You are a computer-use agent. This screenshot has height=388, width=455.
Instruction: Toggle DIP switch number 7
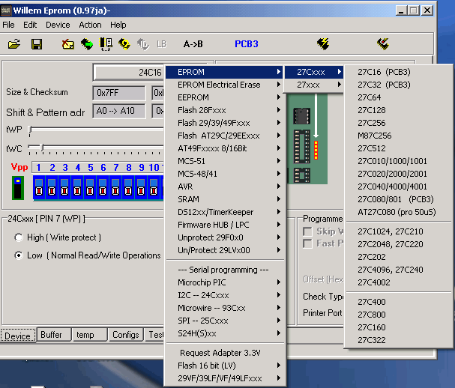click(x=115, y=187)
